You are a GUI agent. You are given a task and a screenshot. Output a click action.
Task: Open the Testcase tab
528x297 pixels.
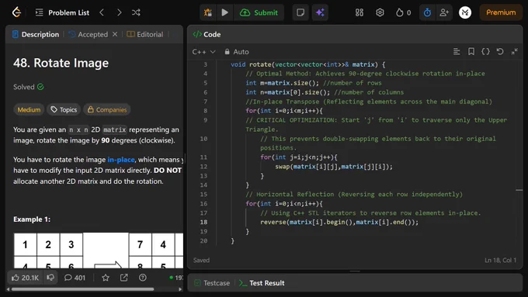pos(212,283)
